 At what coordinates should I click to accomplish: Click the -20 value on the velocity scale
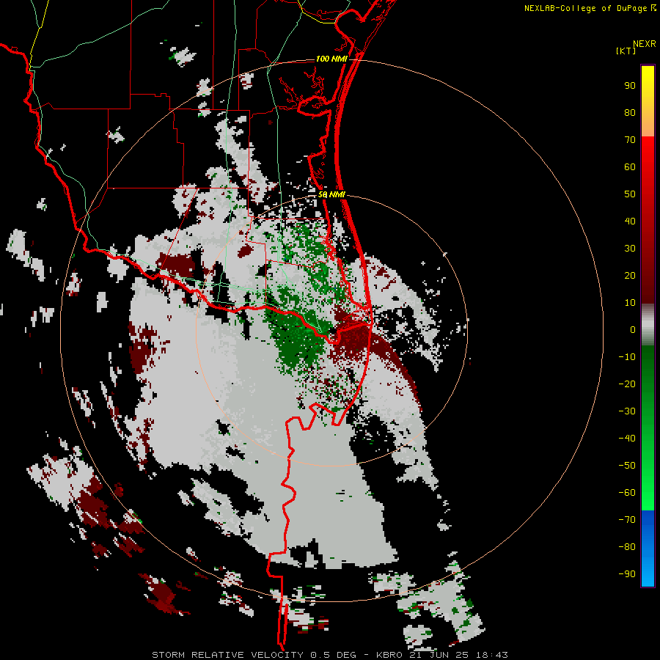coord(627,384)
